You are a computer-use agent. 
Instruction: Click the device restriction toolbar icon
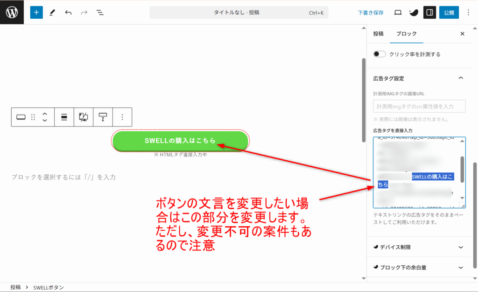[83, 117]
